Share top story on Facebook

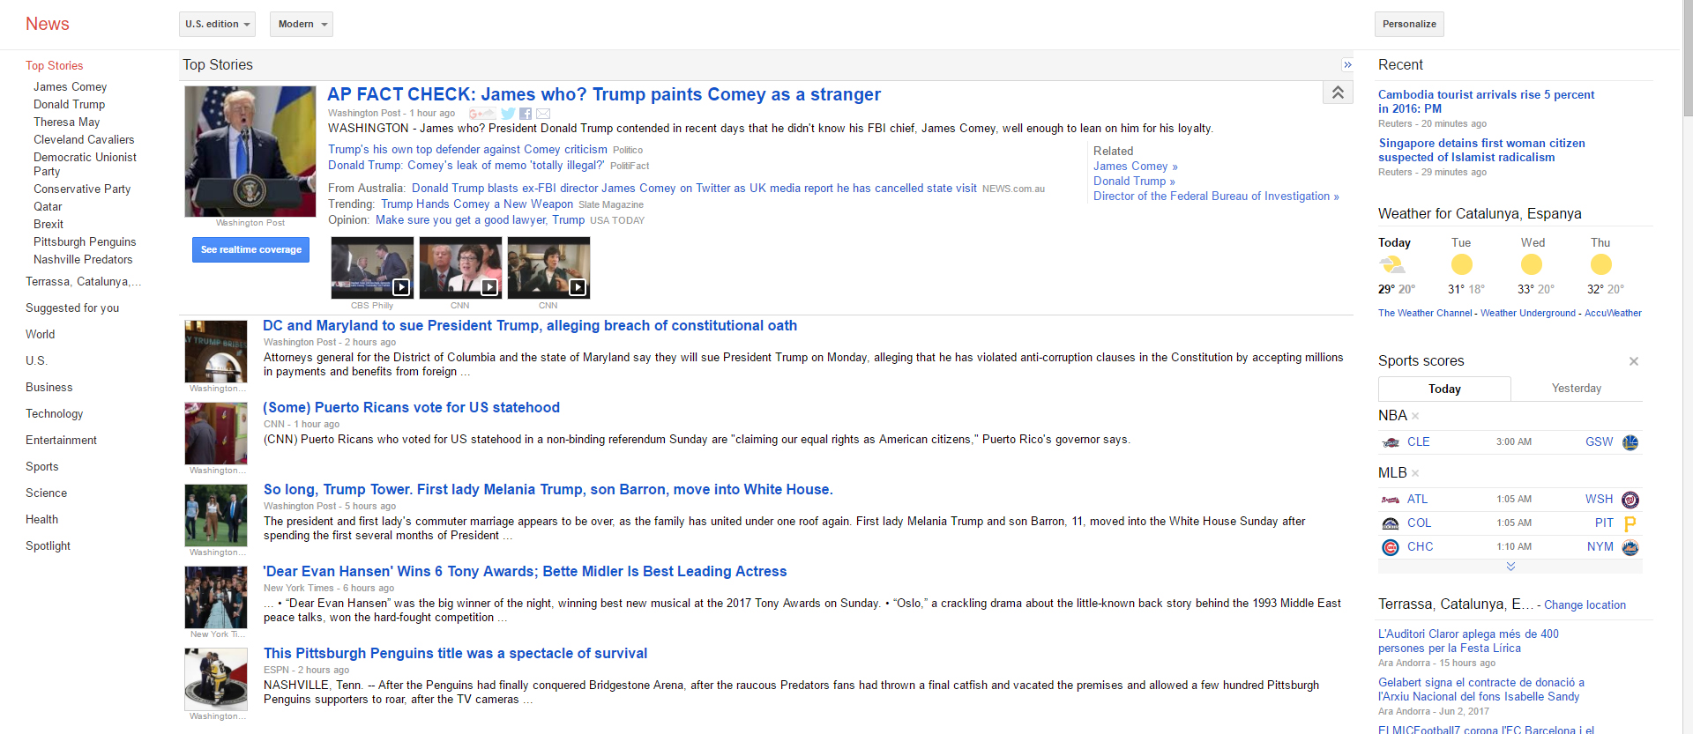[x=526, y=114]
